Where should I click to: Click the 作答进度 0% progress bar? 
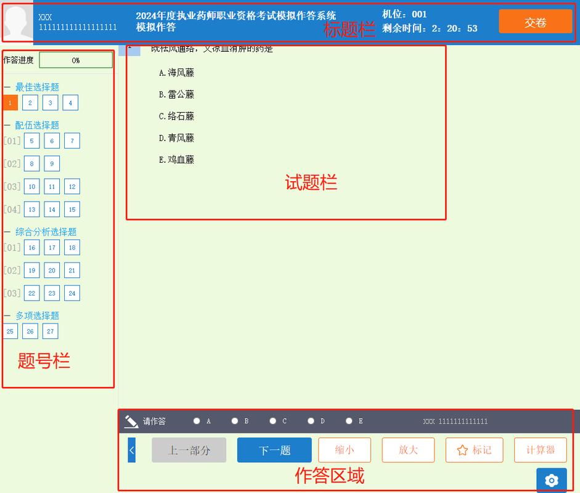(76, 60)
